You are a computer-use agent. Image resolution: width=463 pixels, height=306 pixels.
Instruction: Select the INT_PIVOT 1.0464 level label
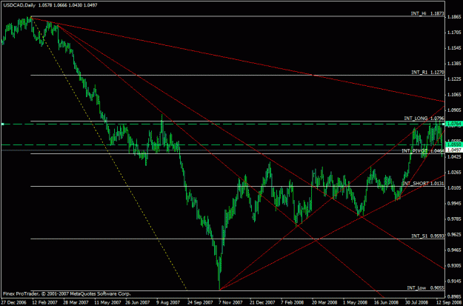(423, 150)
